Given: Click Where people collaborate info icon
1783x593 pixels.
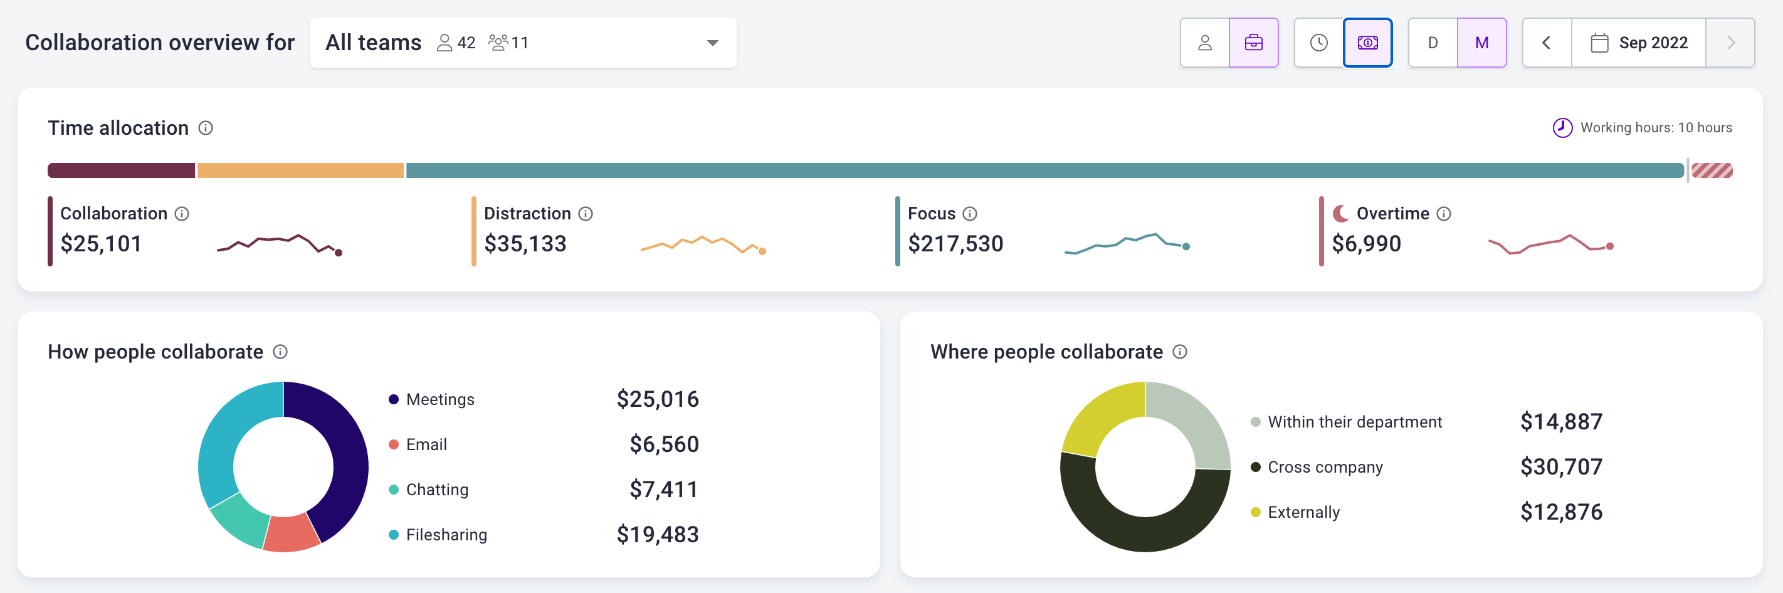Looking at the screenshot, I should pos(1180,352).
